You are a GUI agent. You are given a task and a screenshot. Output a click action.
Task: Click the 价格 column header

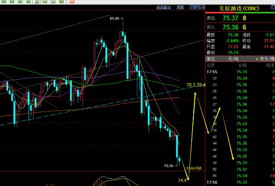pos(241,65)
